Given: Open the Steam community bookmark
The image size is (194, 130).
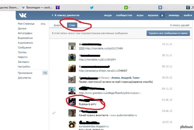Looking at the screenshot, I should click(x=9, y=7).
